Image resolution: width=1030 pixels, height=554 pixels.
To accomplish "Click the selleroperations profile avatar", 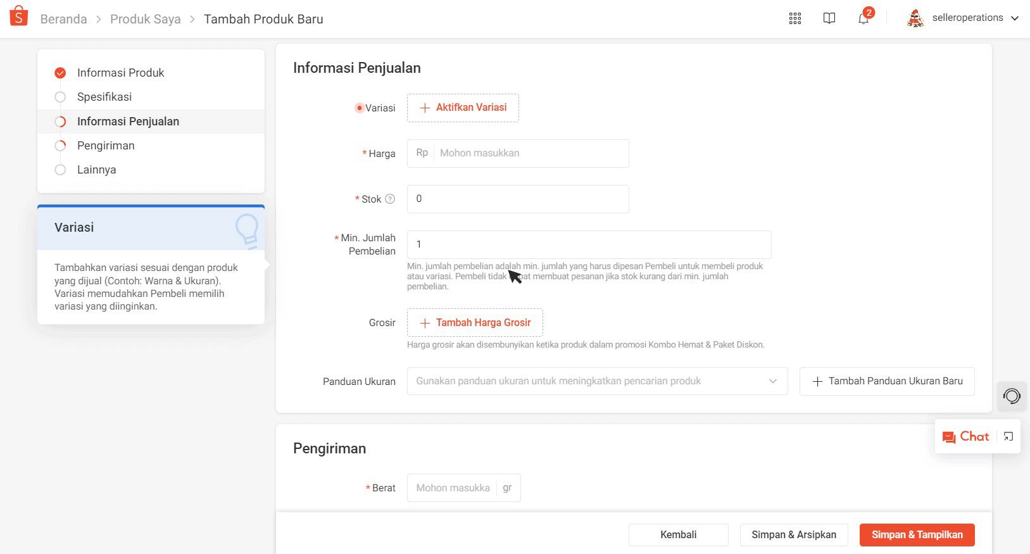I will 915,18.
